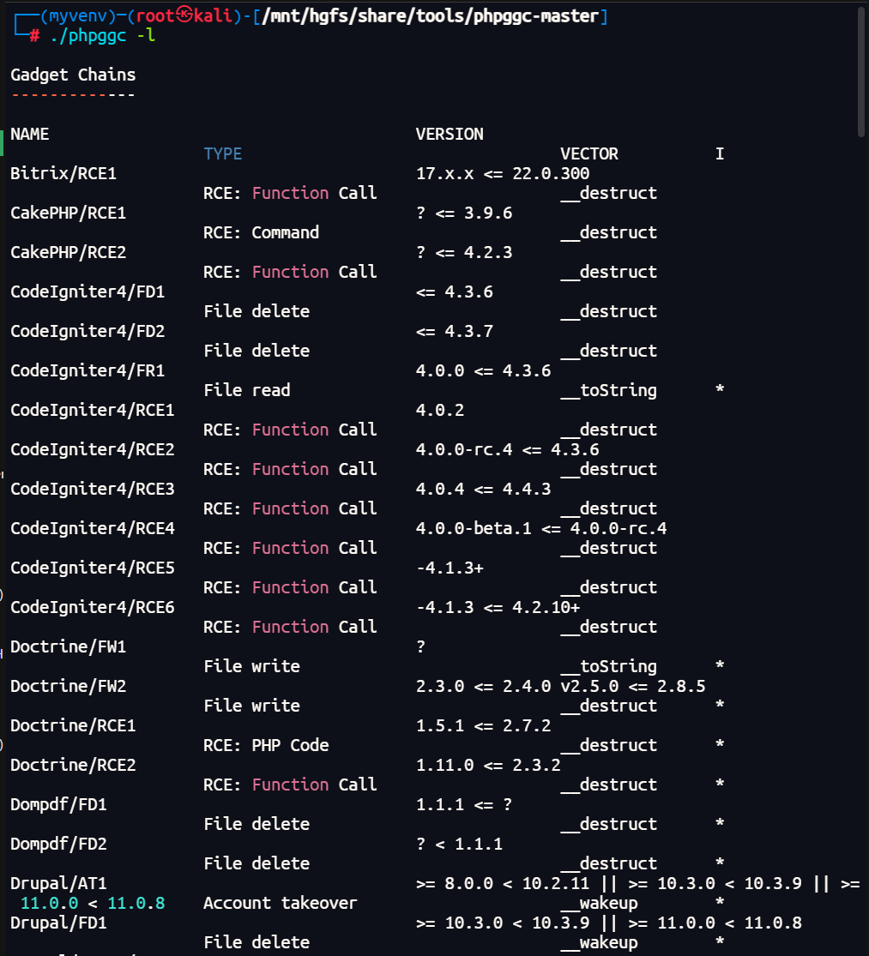Select the Gadget Chains heading

click(73, 75)
